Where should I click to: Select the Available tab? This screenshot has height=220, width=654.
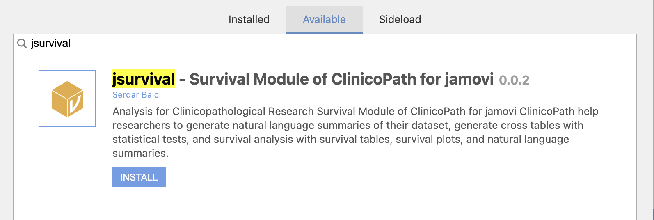click(324, 19)
